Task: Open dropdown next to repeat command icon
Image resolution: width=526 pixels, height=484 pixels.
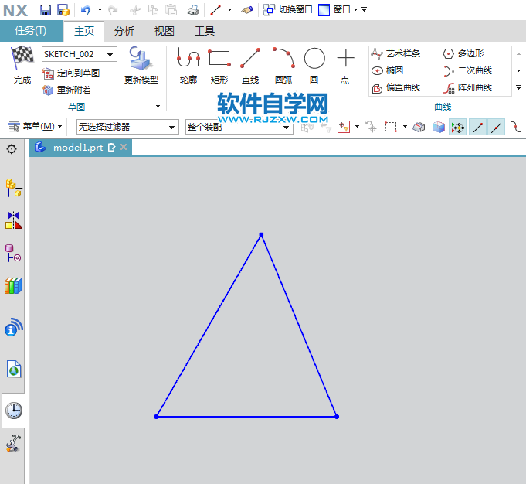Action: pos(230,10)
